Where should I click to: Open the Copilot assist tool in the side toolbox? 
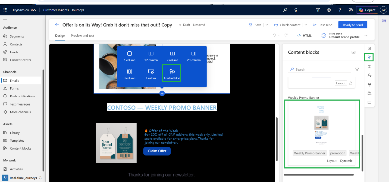369,67
